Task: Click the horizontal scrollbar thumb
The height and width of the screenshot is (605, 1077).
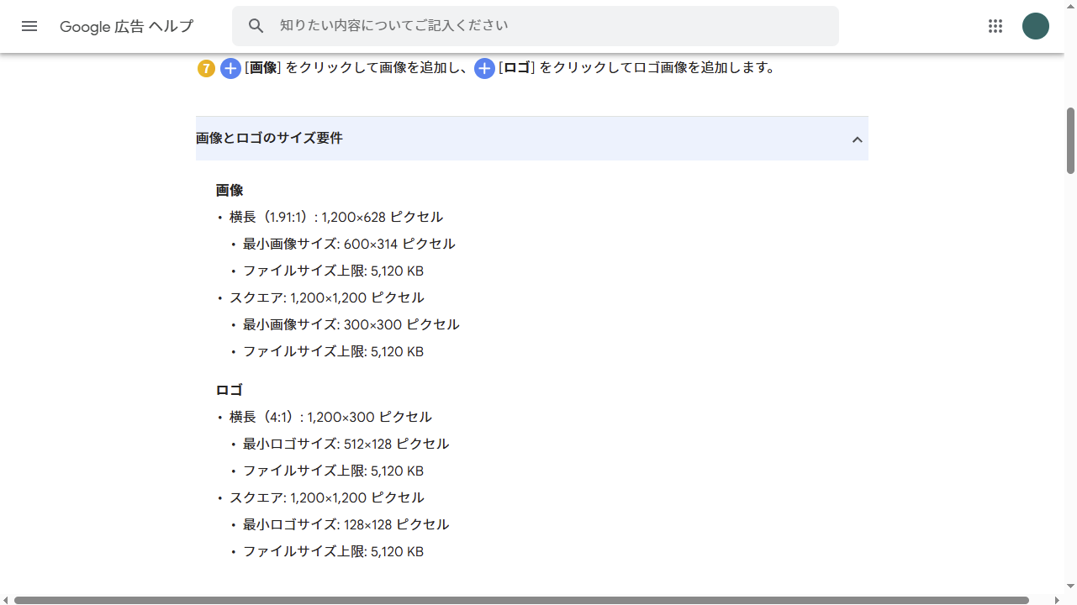Action: pos(521,600)
